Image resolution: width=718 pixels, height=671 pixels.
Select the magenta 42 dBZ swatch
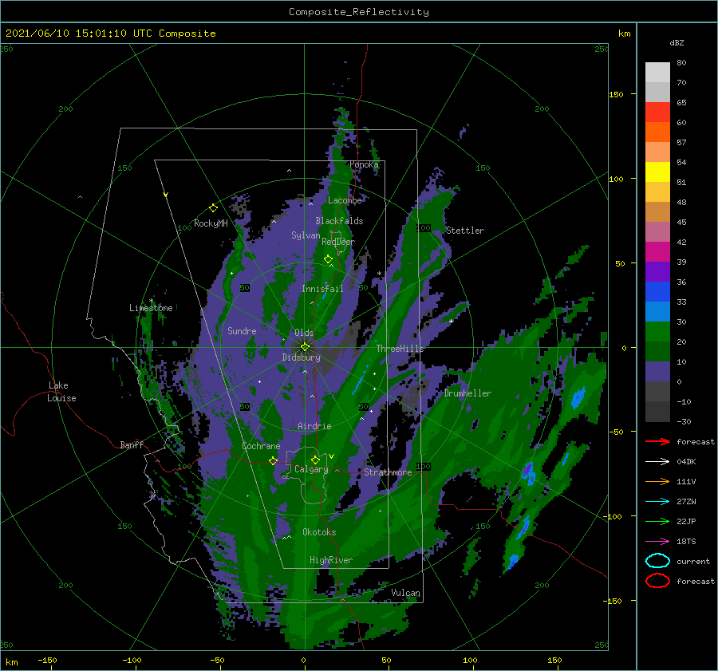[x=657, y=251]
